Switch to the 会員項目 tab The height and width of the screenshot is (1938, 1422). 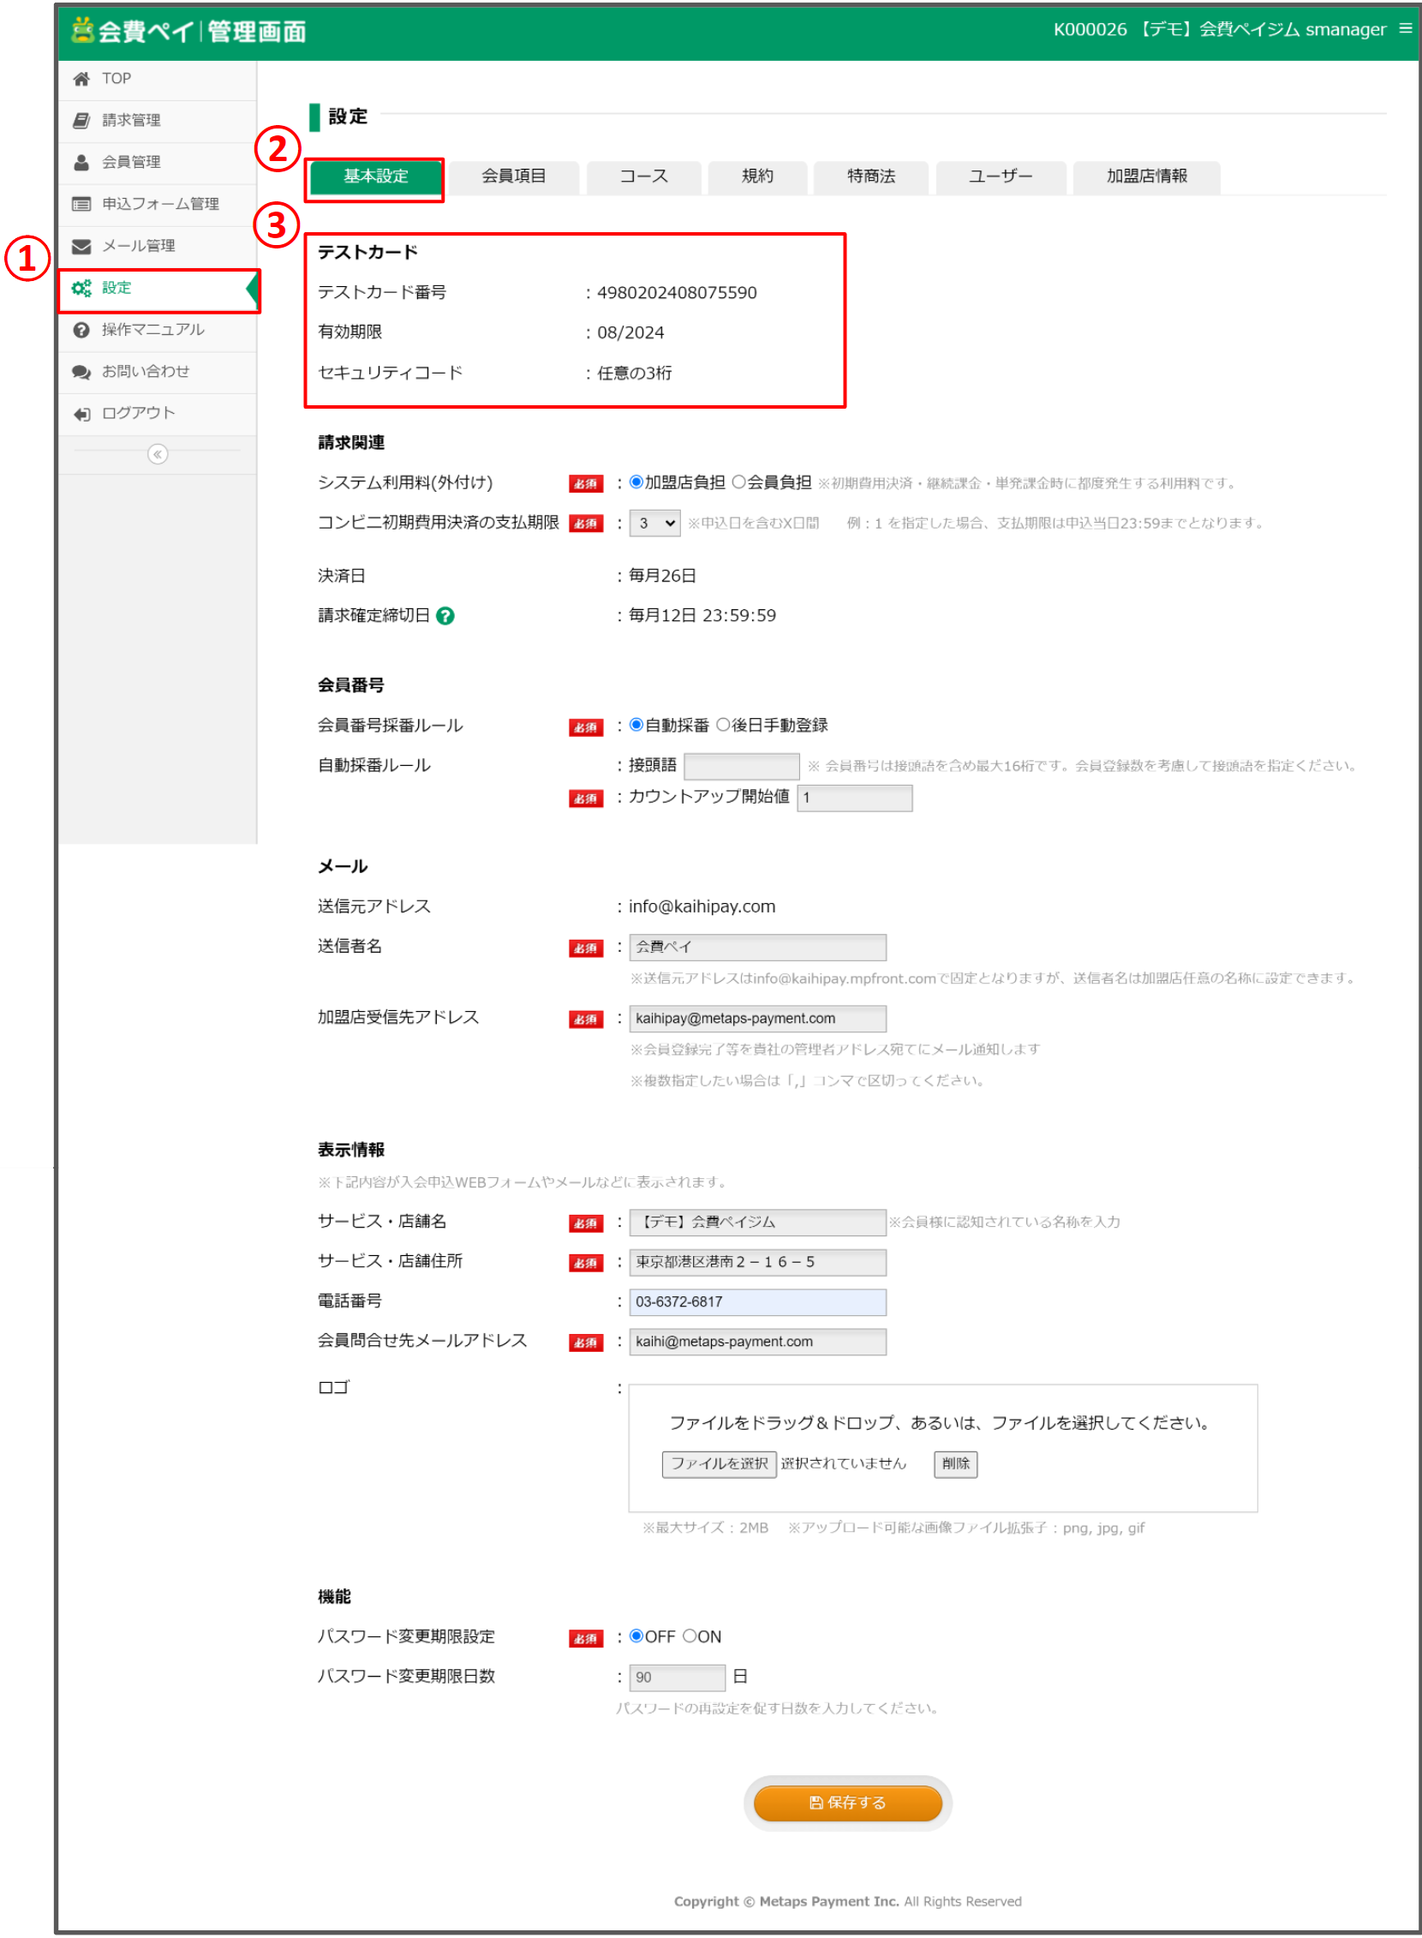[x=513, y=176]
